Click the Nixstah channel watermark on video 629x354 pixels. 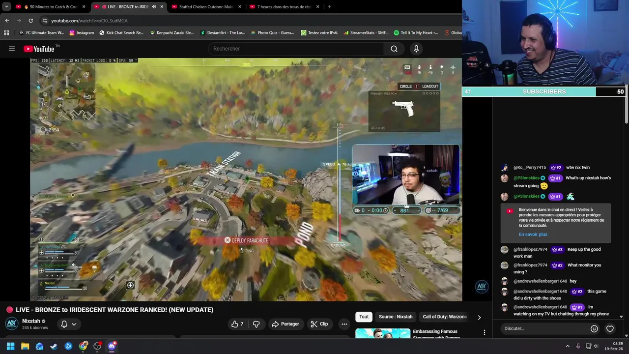coord(482,286)
